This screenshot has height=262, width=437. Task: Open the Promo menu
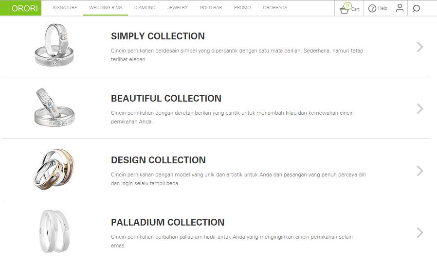[x=242, y=8]
